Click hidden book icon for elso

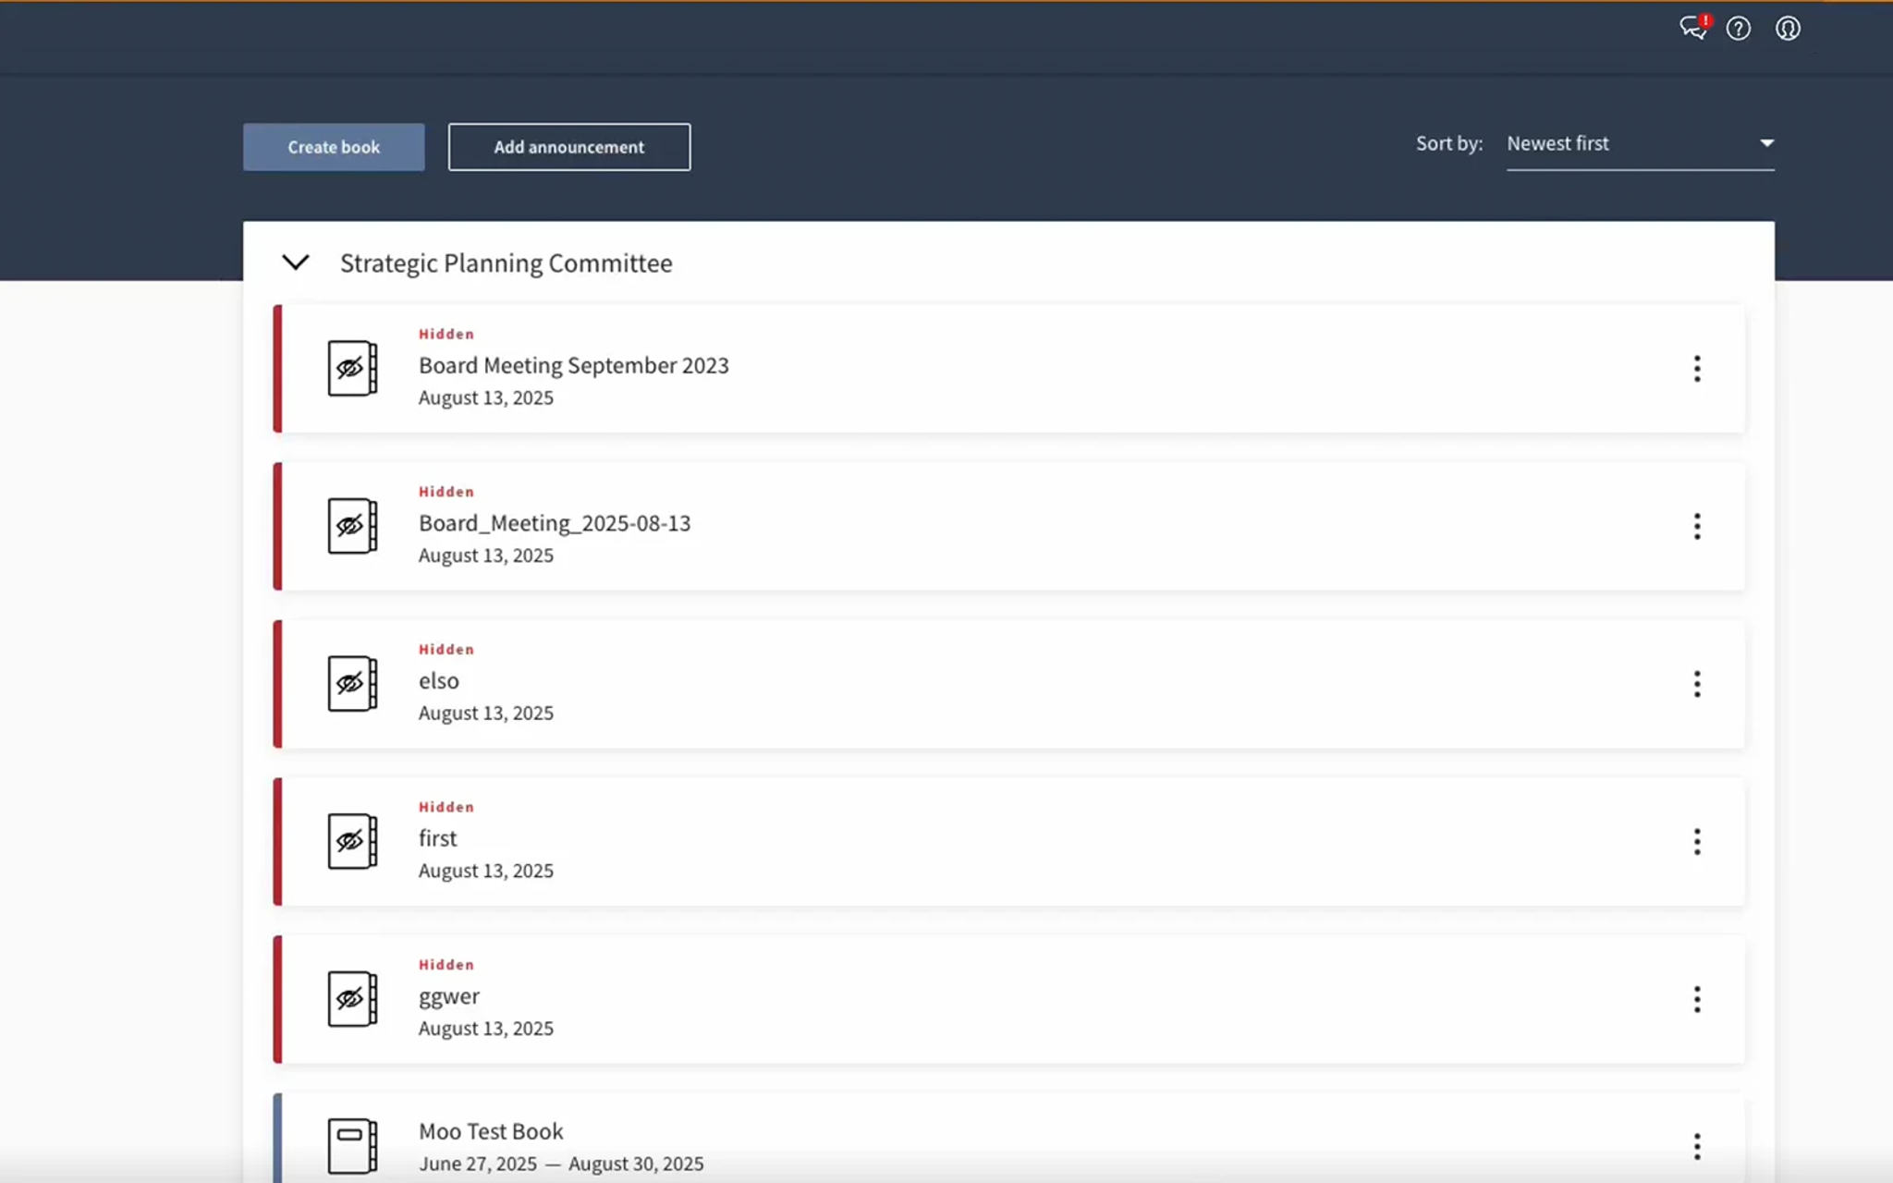point(352,684)
